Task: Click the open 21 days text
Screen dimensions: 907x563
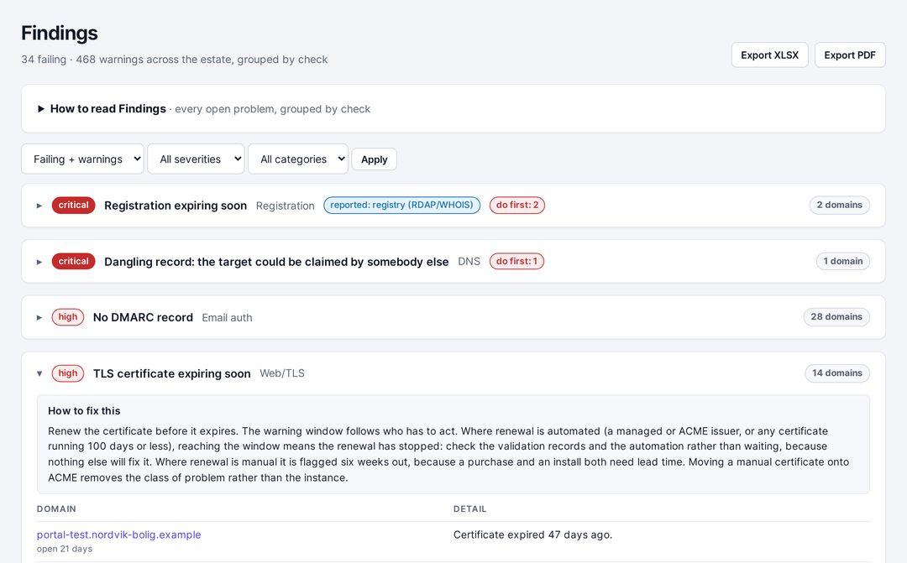Action: coord(64,549)
